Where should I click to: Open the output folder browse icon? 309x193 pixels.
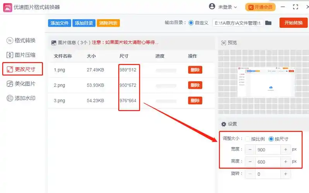pyautogui.click(x=268, y=23)
